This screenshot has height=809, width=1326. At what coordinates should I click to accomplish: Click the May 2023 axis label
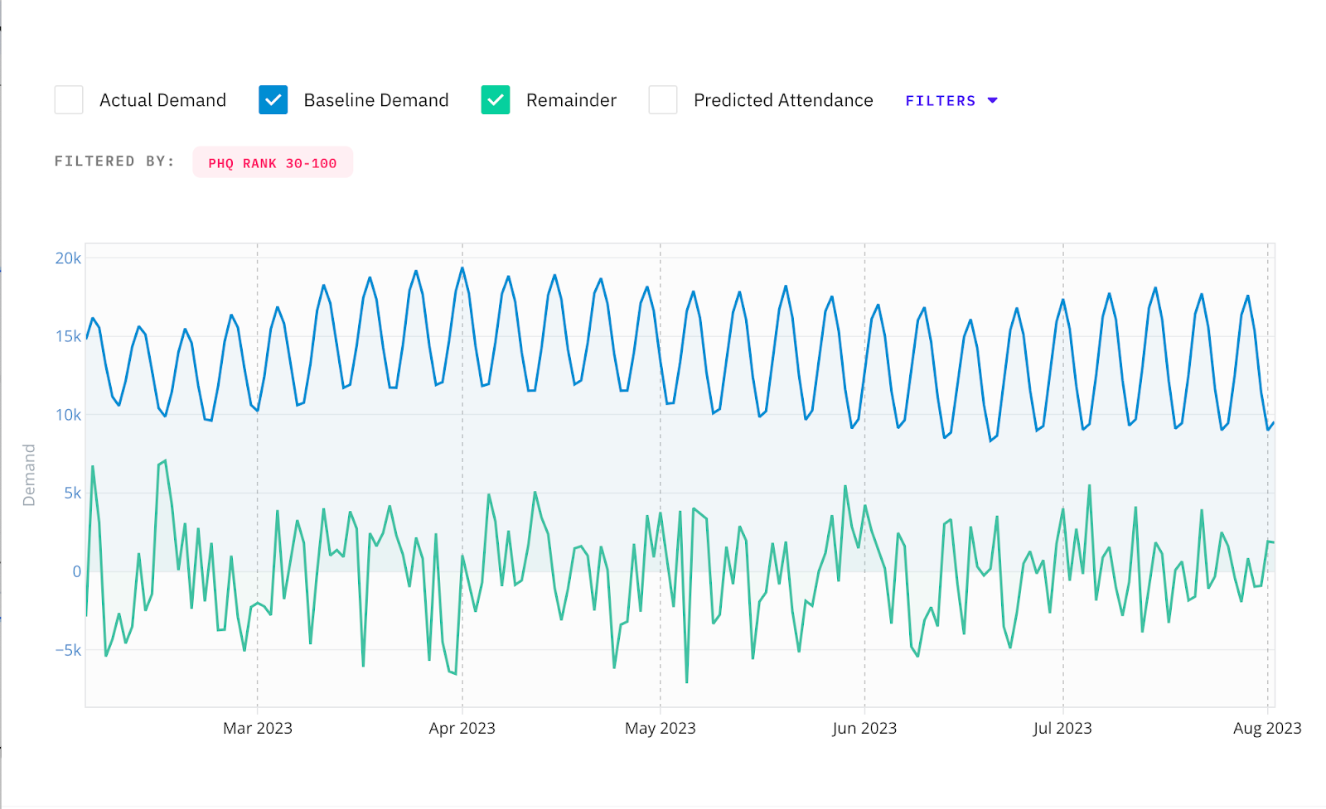coord(661,729)
